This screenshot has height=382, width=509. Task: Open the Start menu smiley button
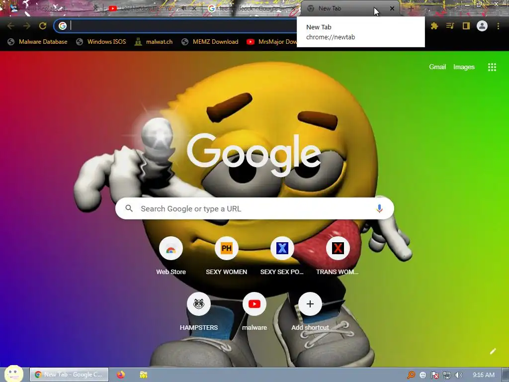point(13,374)
